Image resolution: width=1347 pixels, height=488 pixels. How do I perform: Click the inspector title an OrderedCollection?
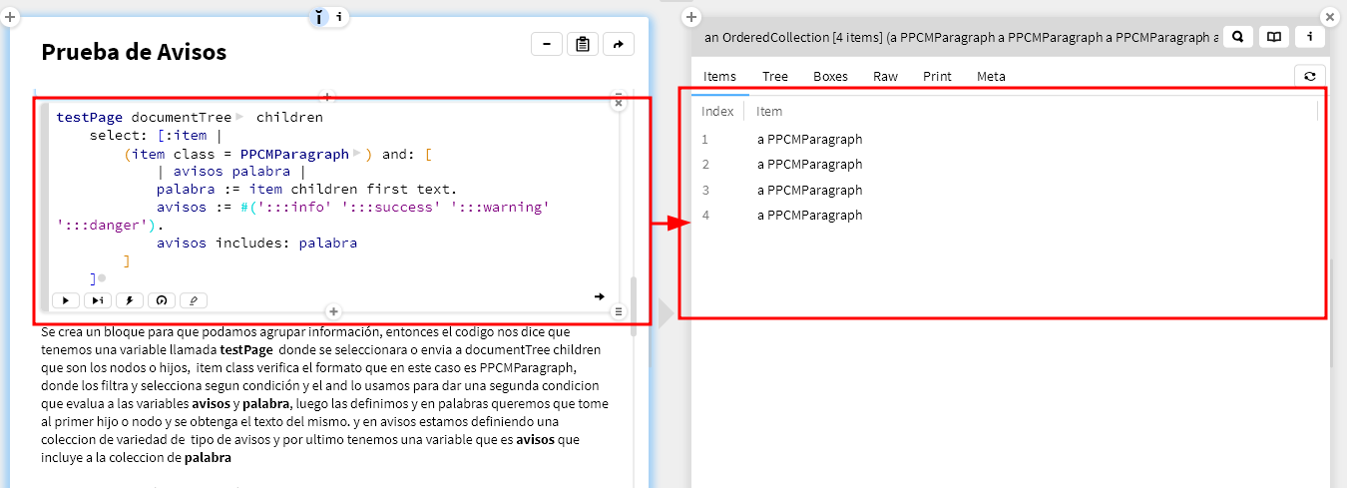[x=961, y=37]
